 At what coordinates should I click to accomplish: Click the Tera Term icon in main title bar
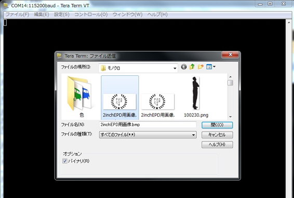click(6, 5)
